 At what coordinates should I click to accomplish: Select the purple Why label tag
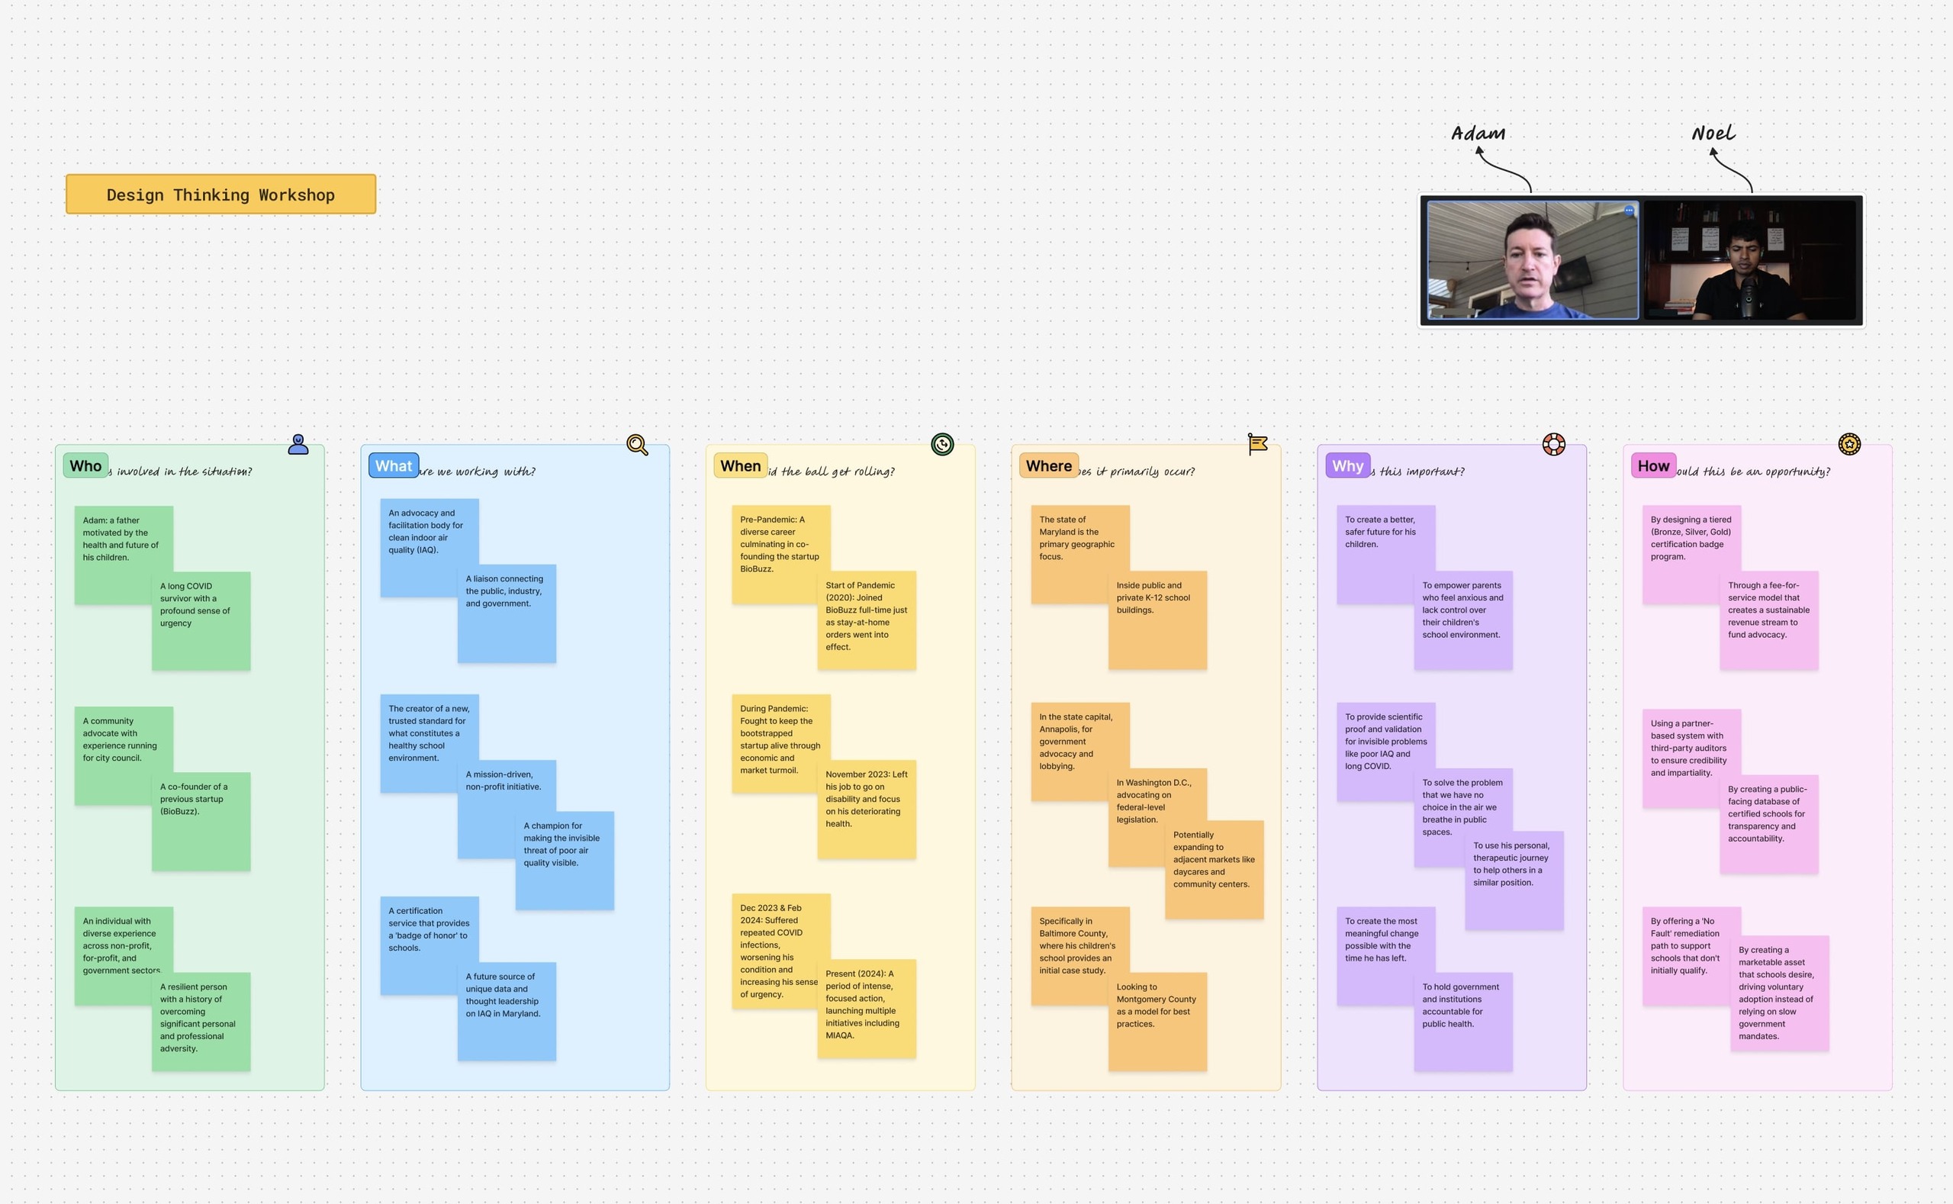pyautogui.click(x=1347, y=466)
